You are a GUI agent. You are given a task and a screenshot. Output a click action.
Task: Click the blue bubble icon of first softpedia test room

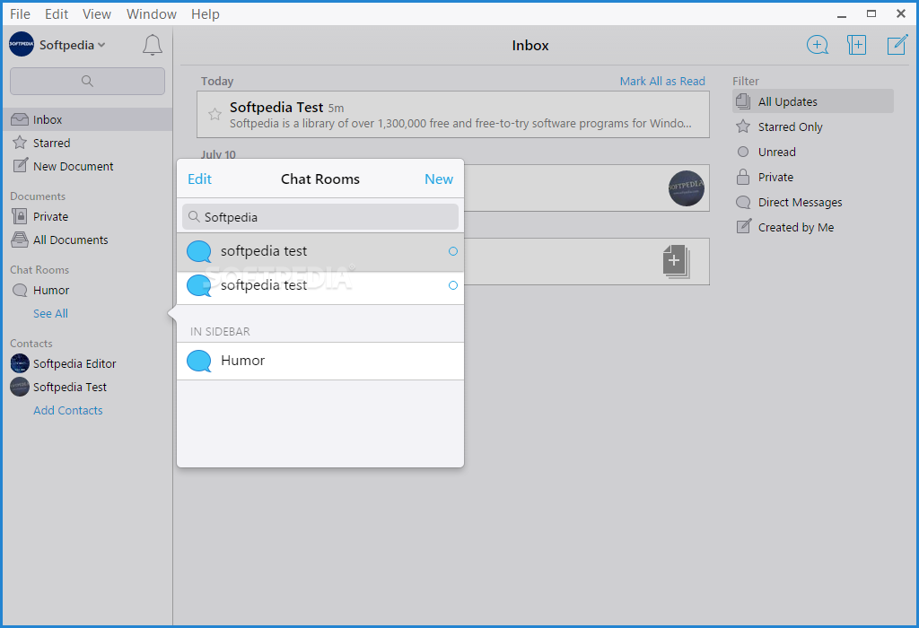pyautogui.click(x=198, y=252)
